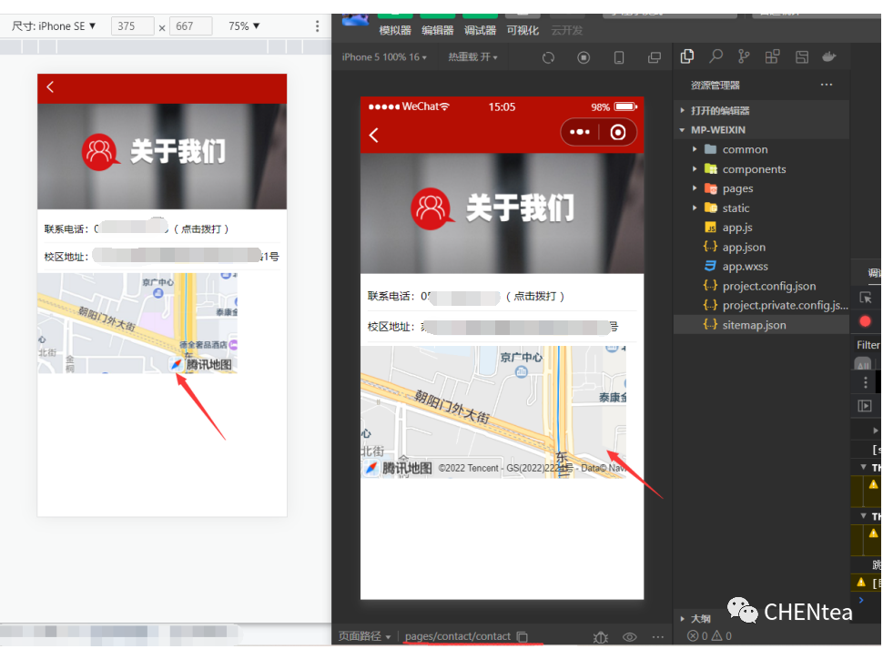Toggle the 热重载 开 hot reload option
The width and height of the screenshot is (883, 649).
point(472,57)
